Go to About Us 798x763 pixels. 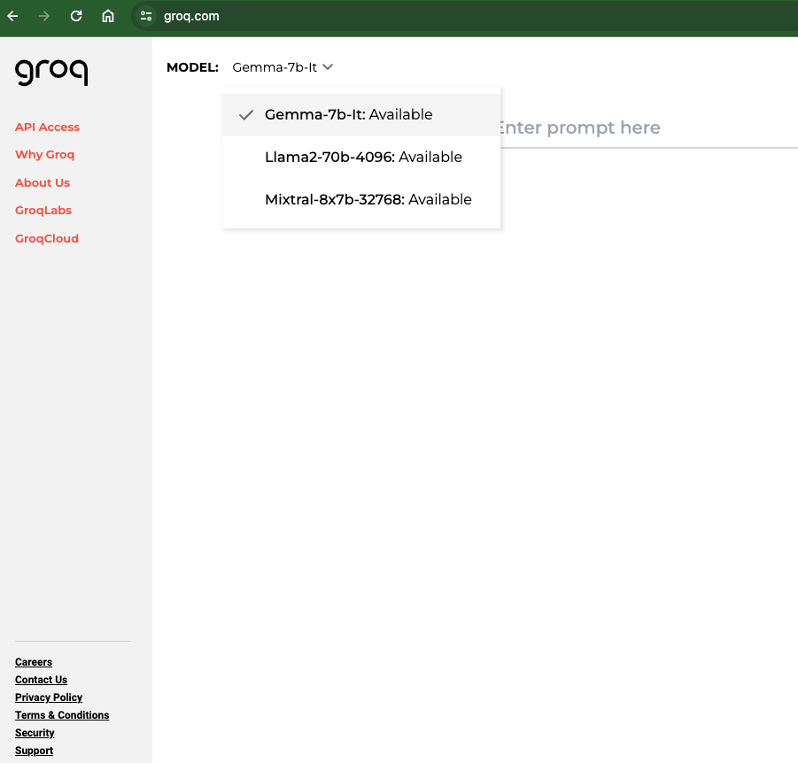(43, 182)
